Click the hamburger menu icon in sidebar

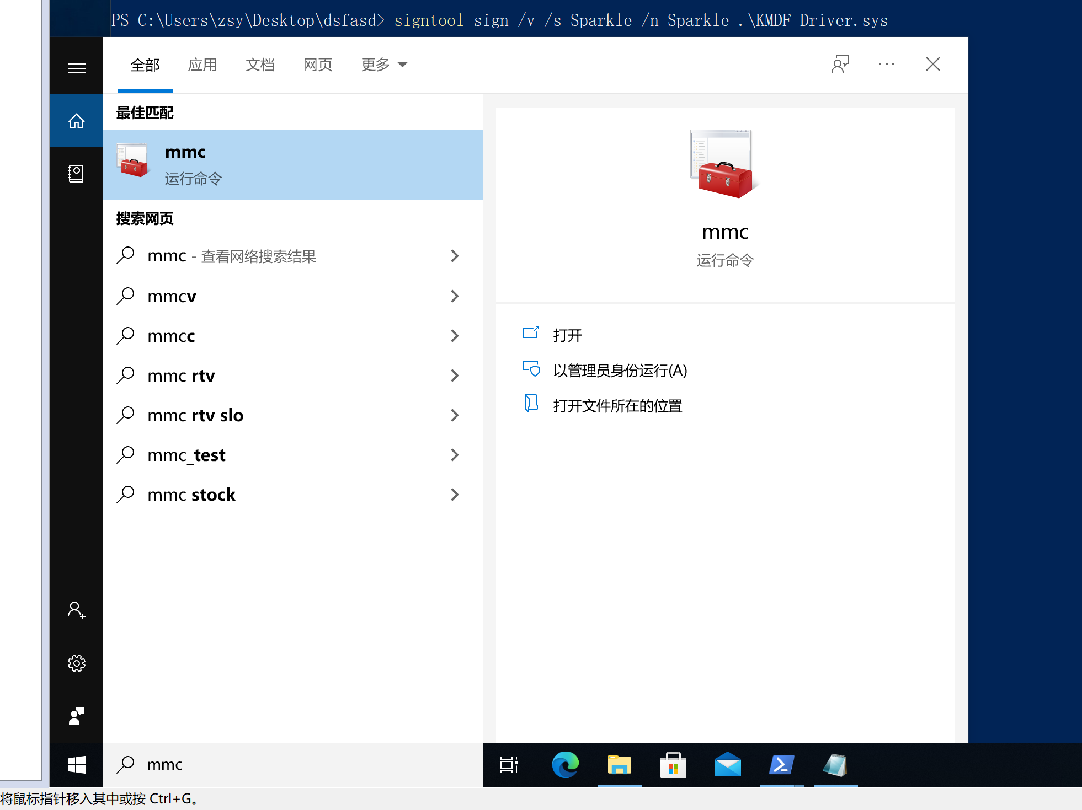pyautogui.click(x=76, y=68)
